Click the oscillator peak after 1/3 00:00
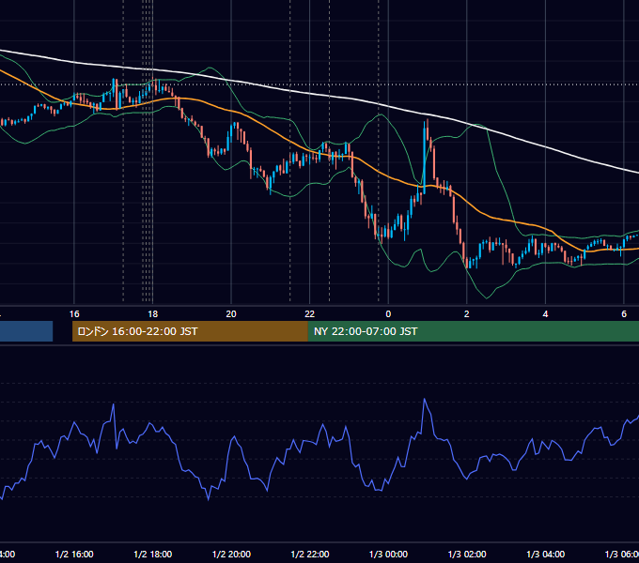Image resolution: width=639 pixels, height=563 pixels. click(425, 399)
